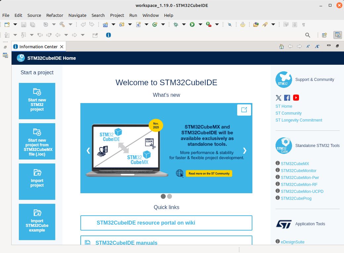Click the Build hammer icon
This screenshot has height=253, width=344.
point(62,24)
